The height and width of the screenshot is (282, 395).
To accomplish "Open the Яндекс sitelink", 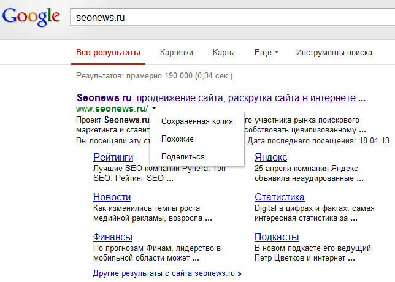I will tap(270, 157).
